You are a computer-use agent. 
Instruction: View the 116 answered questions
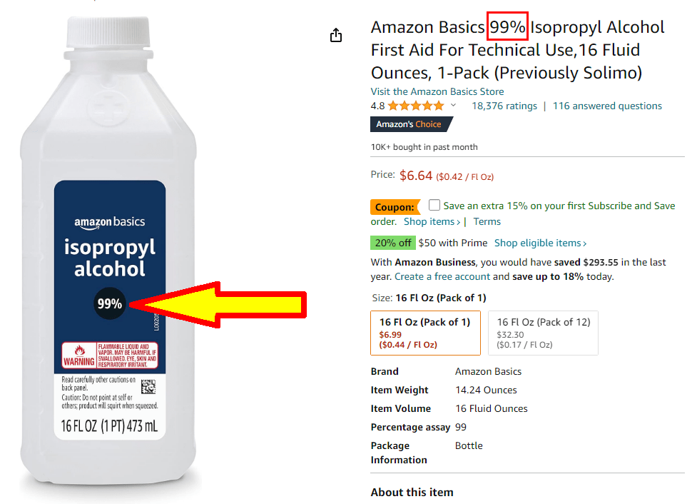(607, 106)
